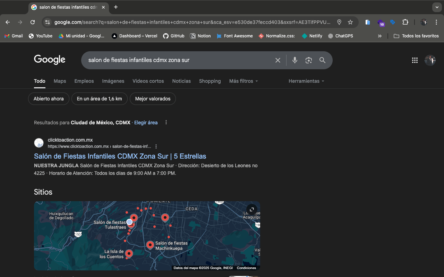
Task: Switch to the Imágenes tab
Action: pyautogui.click(x=113, y=81)
